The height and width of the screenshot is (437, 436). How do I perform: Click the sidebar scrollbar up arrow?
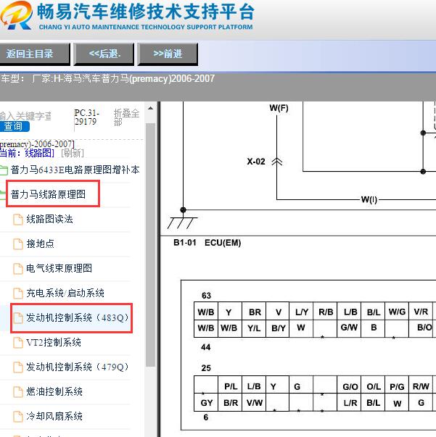(151, 108)
